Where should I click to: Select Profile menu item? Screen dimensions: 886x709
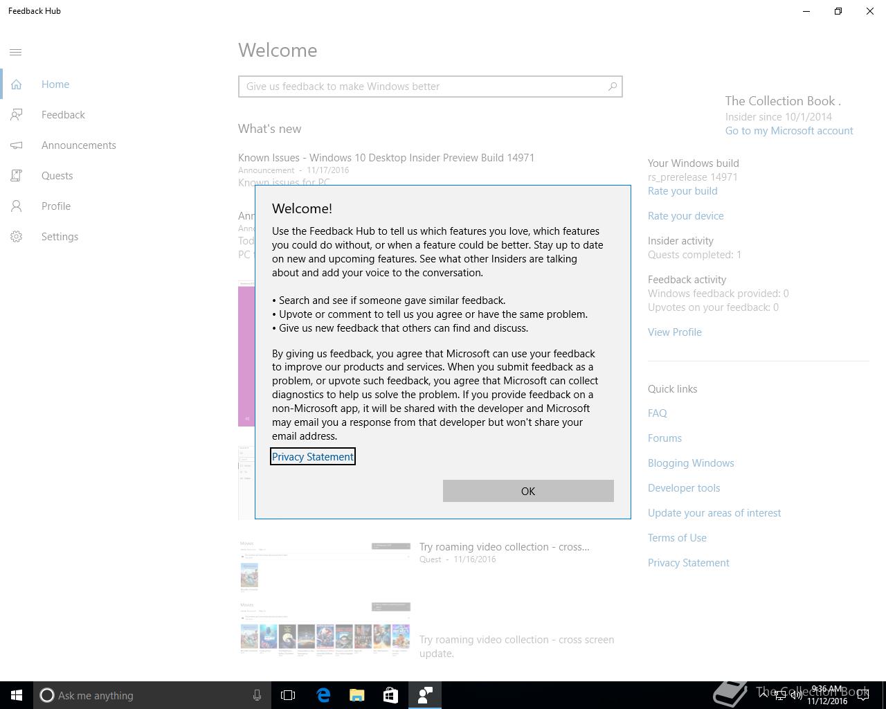coord(56,206)
